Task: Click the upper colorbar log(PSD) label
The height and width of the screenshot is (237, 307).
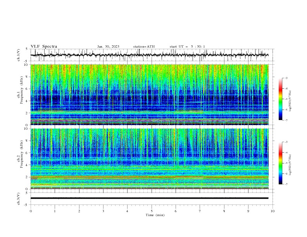Action: tap(290, 101)
